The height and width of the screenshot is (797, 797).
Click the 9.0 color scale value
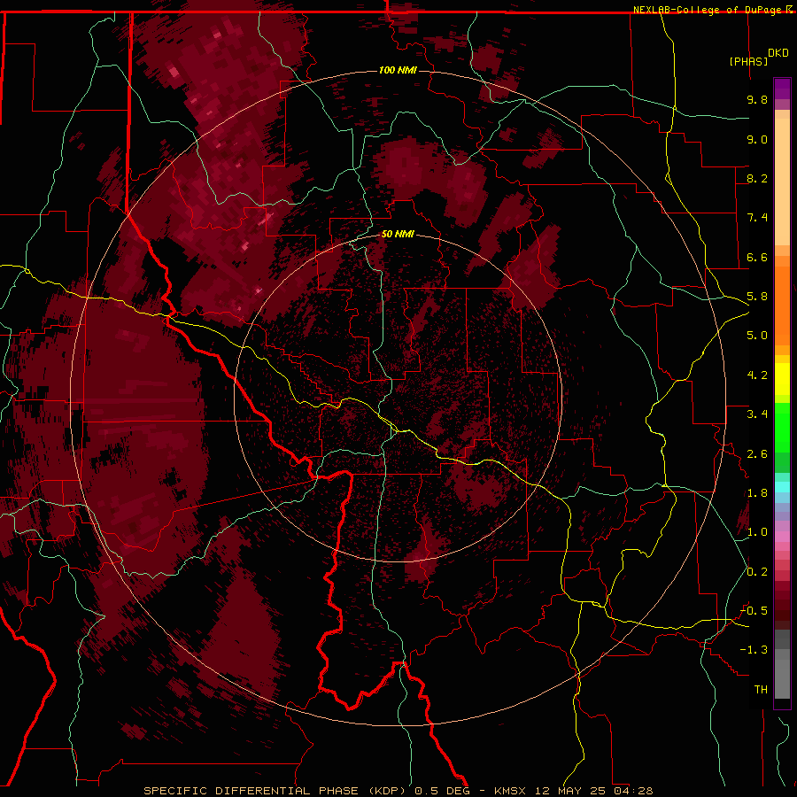click(x=757, y=139)
